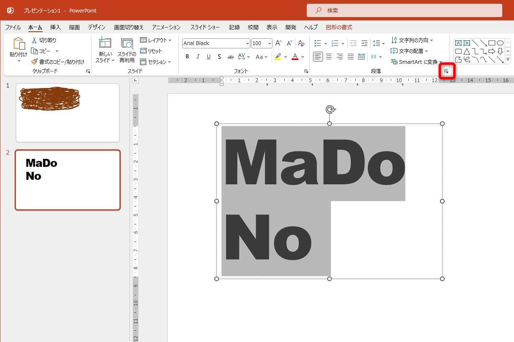Open the font name Arial Black dropdown
This screenshot has height=342, width=514.
click(x=247, y=43)
